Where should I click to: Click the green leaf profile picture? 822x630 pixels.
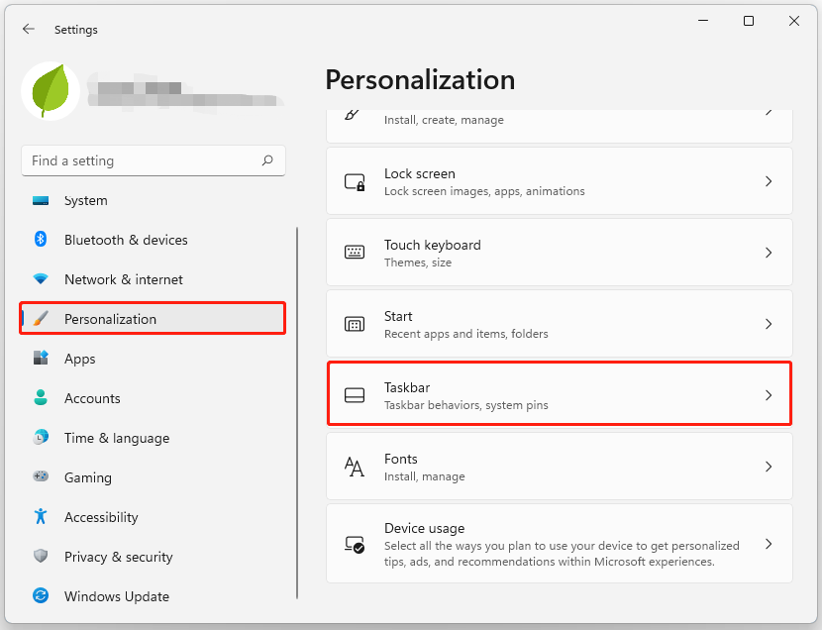tap(51, 91)
